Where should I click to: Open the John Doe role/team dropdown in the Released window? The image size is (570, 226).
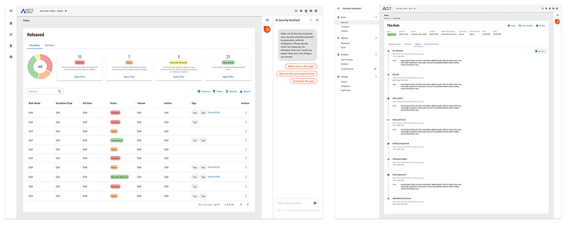pyautogui.click(x=54, y=11)
